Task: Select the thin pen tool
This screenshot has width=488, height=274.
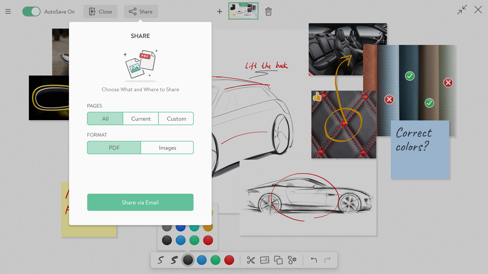Action: click(160, 260)
